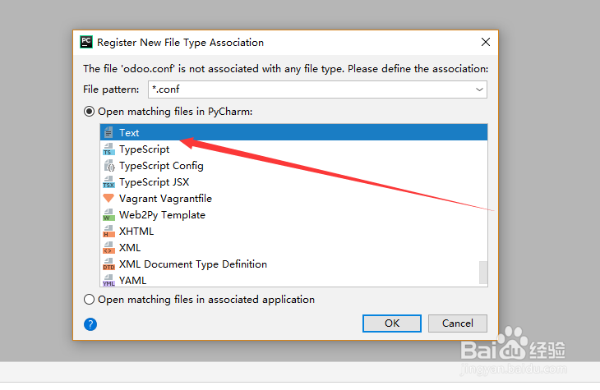Click the file type list scrollbar thumb
This screenshot has width=600, height=390.
tap(483, 273)
